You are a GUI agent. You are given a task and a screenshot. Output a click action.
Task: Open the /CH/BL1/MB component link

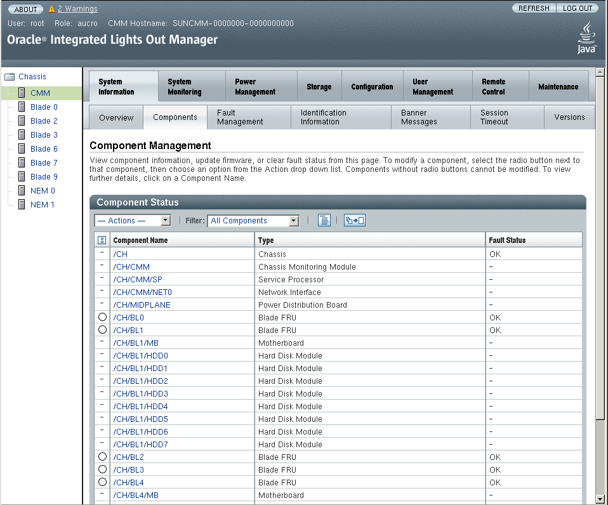(136, 343)
